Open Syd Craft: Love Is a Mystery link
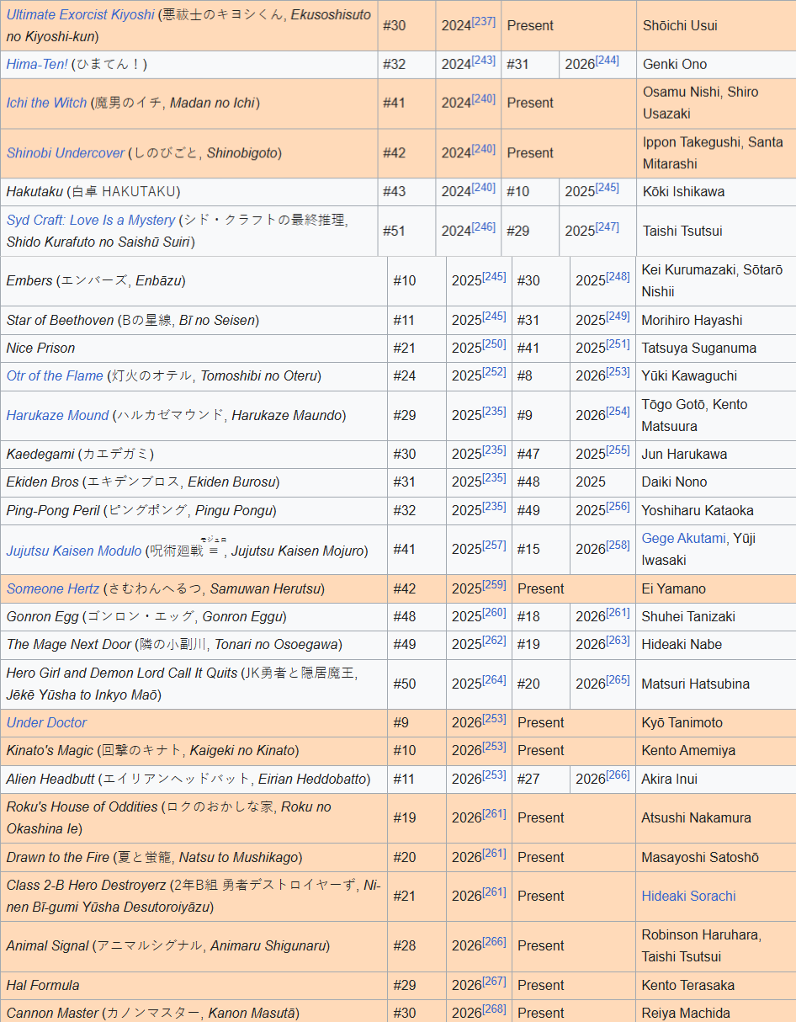 (91, 220)
